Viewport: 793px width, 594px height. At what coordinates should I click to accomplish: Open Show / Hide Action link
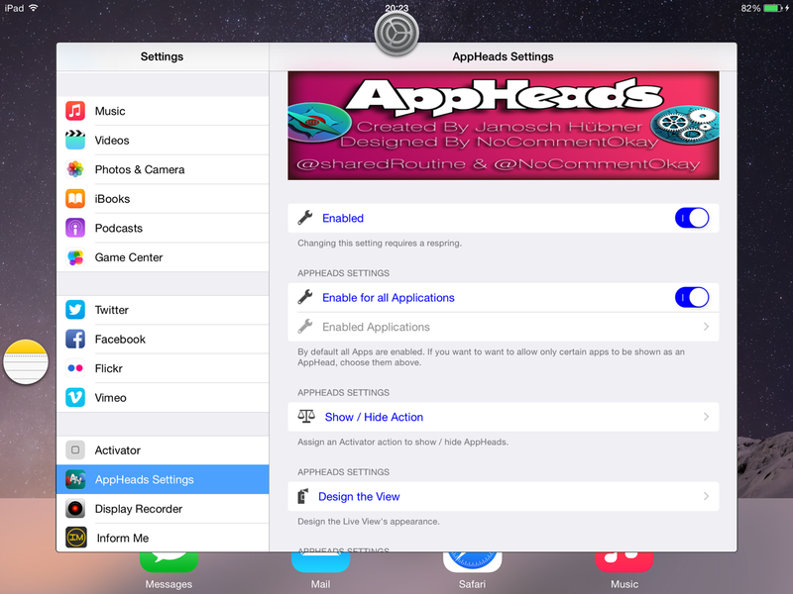coord(374,417)
